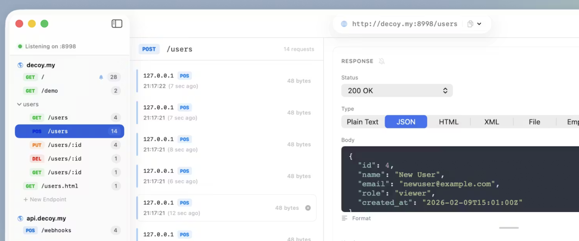The height and width of the screenshot is (241, 579).
Task: Remove the request logged 12 sec ago
Action: (308, 208)
